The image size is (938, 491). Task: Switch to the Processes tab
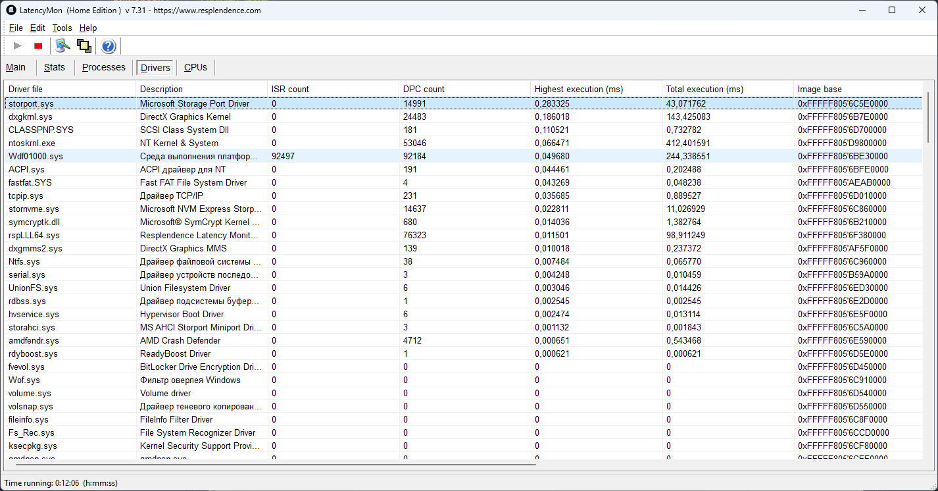pyautogui.click(x=103, y=67)
